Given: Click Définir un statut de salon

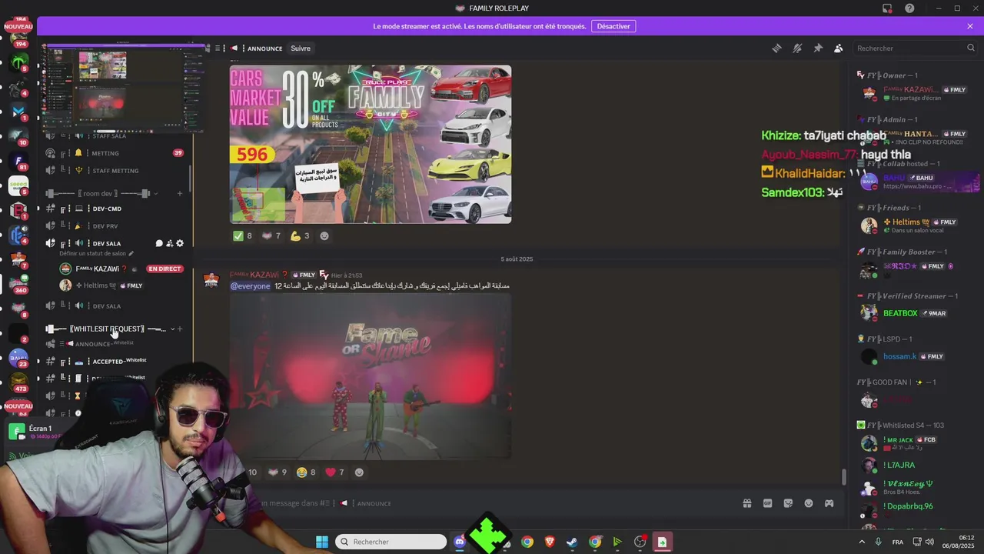Looking at the screenshot, I should click(96, 253).
